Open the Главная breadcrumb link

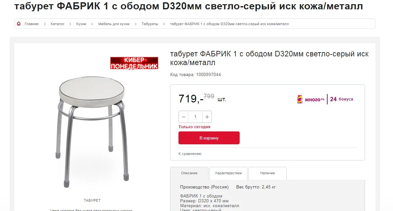pyautogui.click(x=32, y=24)
